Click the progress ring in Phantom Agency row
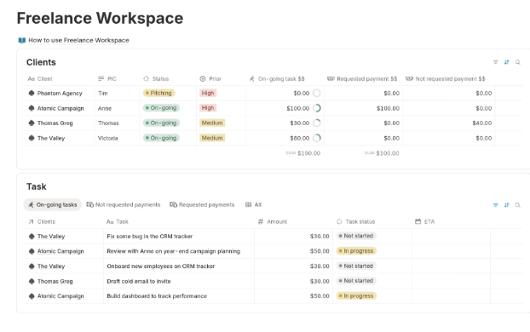 [317, 93]
